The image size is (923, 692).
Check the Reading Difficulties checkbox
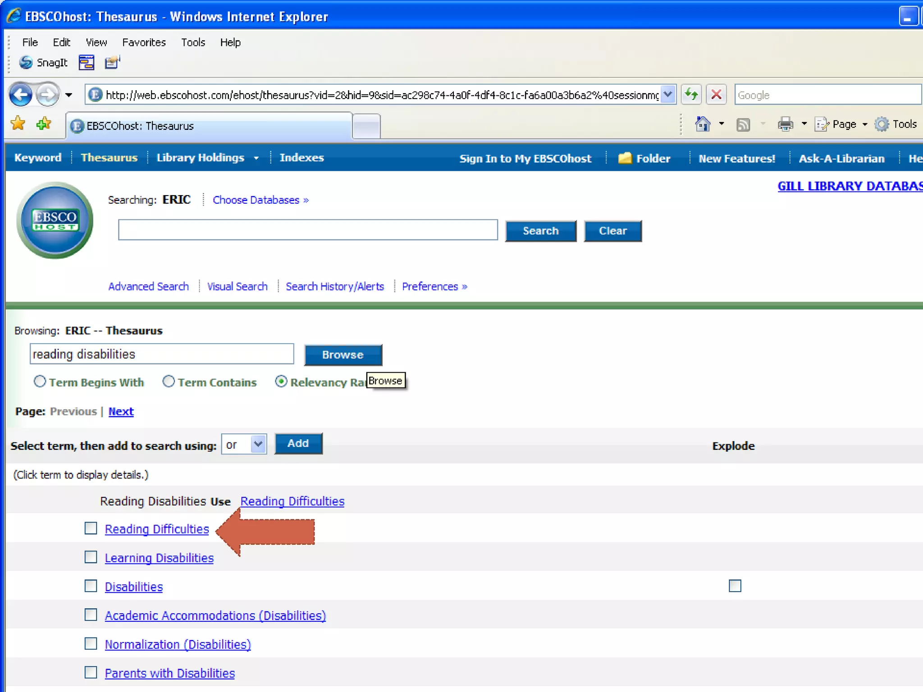coord(91,528)
